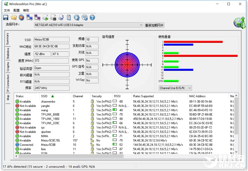Click the floppy disk save icon
The width and height of the screenshot is (248, 171).
pos(6,17)
